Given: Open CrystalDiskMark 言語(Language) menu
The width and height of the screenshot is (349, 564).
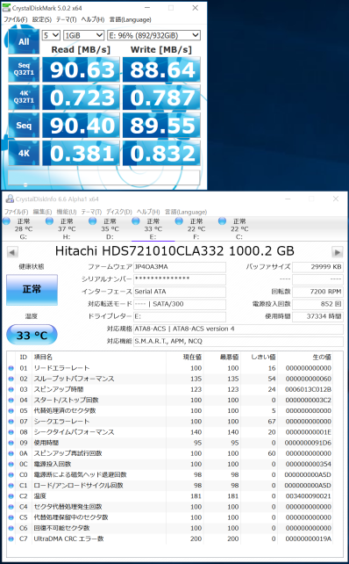Looking at the screenshot, I should [x=130, y=19].
